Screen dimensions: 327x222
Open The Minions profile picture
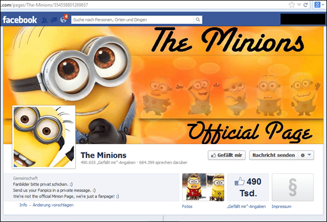[44, 137]
